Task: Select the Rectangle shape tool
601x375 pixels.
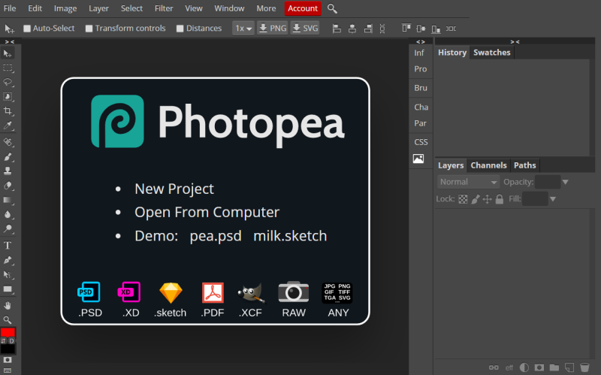Action: coord(8,289)
